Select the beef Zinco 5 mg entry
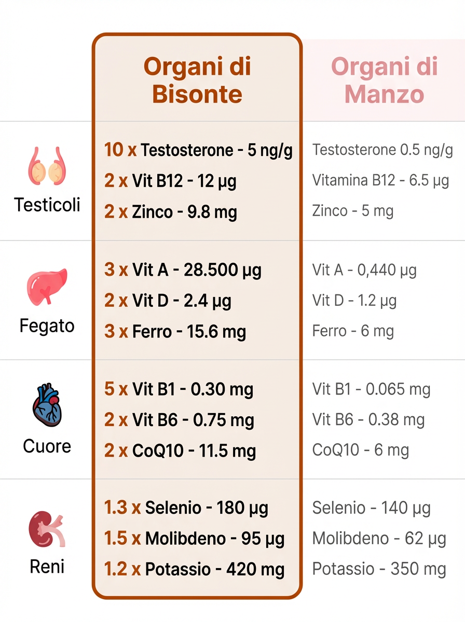This screenshot has height=622, width=465. pyautogui.click(x=352, y=211)
